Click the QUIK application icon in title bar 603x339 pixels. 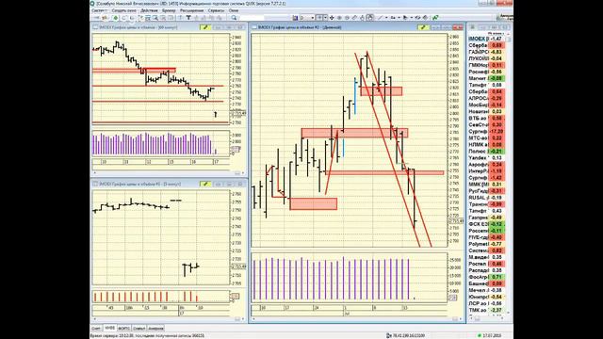(x=92, y=4)
